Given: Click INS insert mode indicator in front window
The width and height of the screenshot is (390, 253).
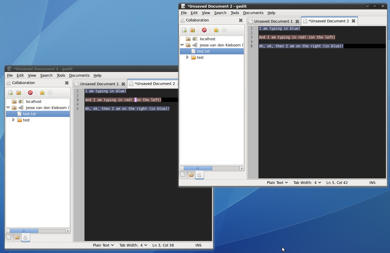Looking at the screenshot, I should coord(372,182).
